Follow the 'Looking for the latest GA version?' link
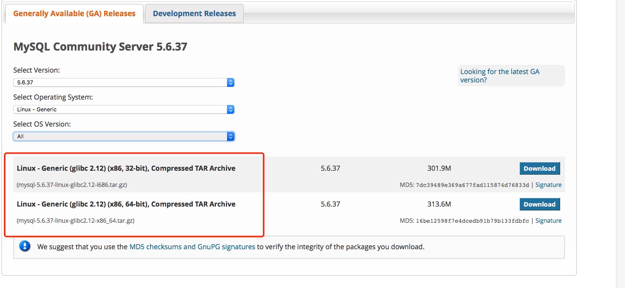 [x=500, y=76]
